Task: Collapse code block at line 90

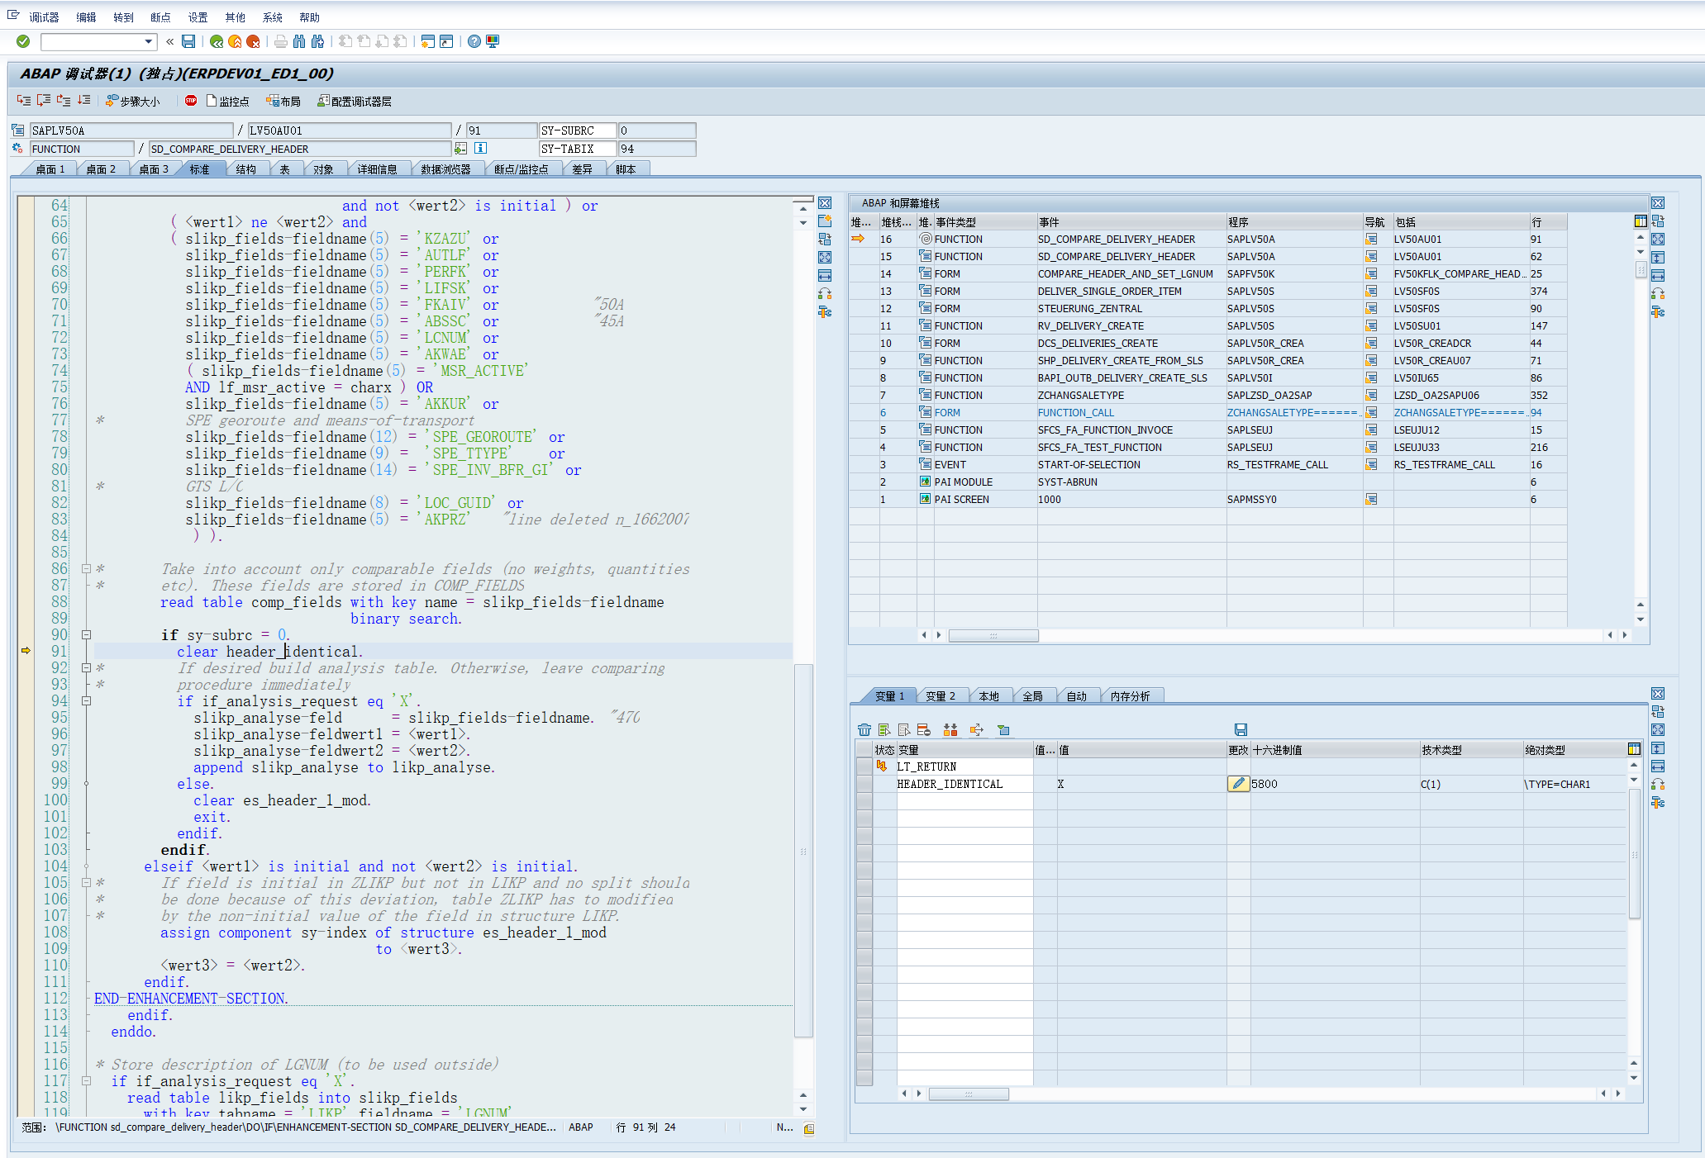Action: [x=86, y=635]
